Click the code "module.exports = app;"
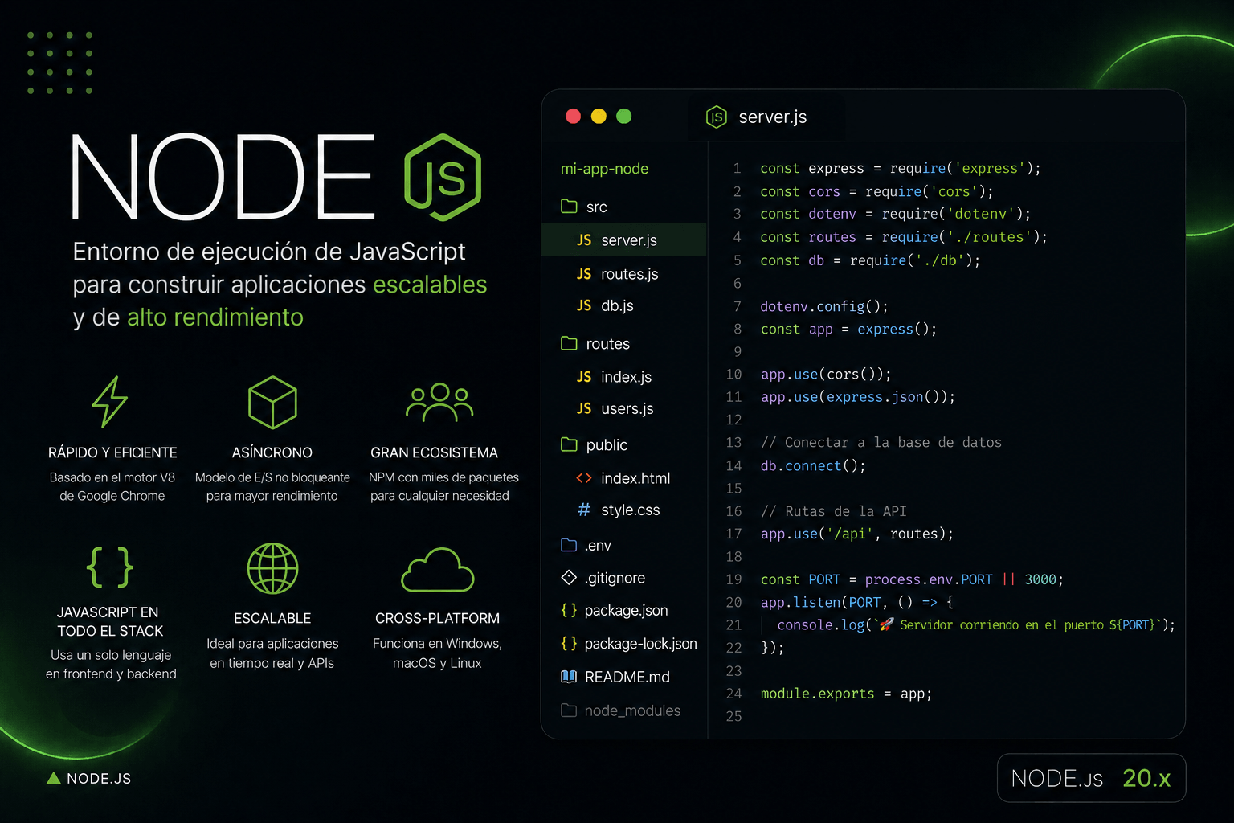The width and height of the screenshot is (1234, 823). tap(846, 694)
